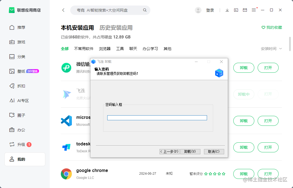This screenshot has width=293, height=188.
Task: Open the 推荐 home section
Action: coord(17,27)
